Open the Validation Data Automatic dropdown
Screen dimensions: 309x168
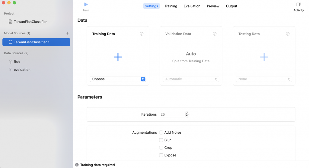191,79
